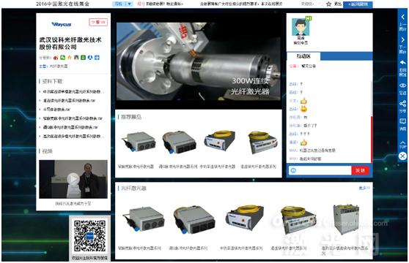Click the share icon in right sidebar
409x263 pixels.
pyautogui.click(x=402, y=104)
